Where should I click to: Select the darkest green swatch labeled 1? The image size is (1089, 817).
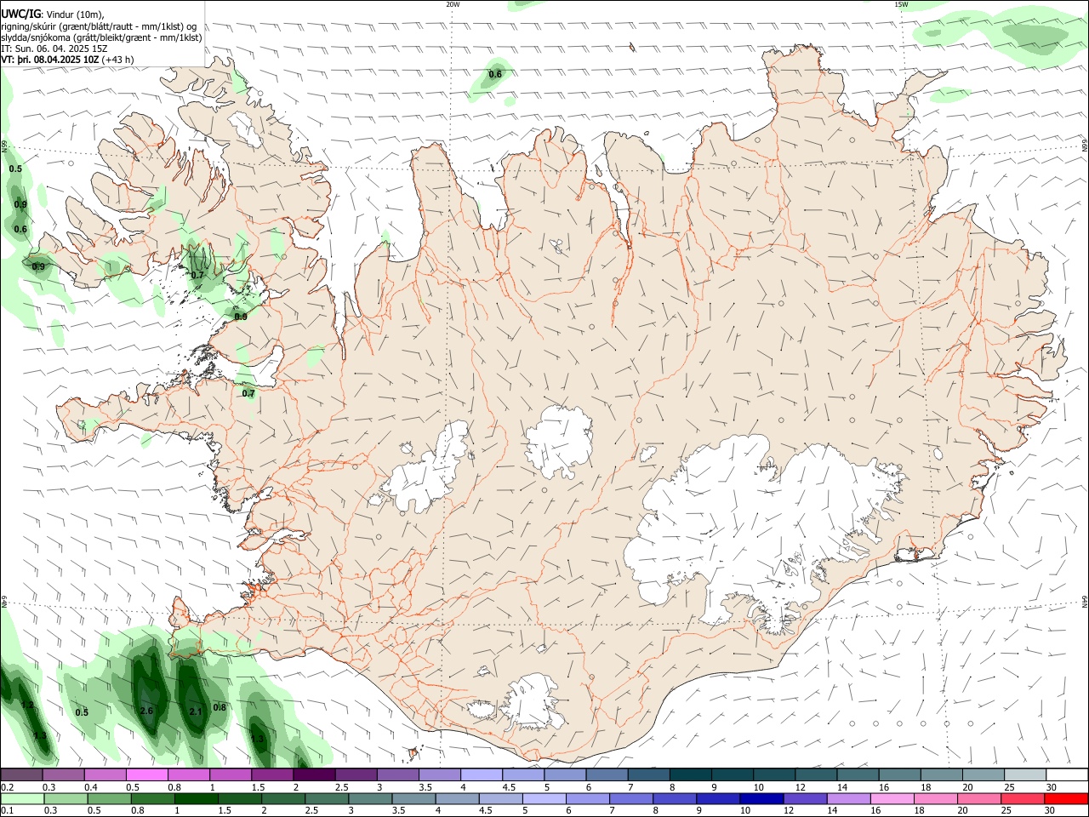[x=195, y=798]
